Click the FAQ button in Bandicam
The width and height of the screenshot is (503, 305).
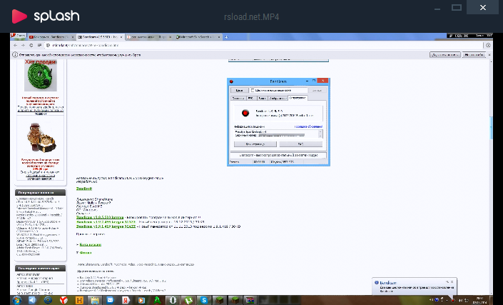[x=301, y=144]
